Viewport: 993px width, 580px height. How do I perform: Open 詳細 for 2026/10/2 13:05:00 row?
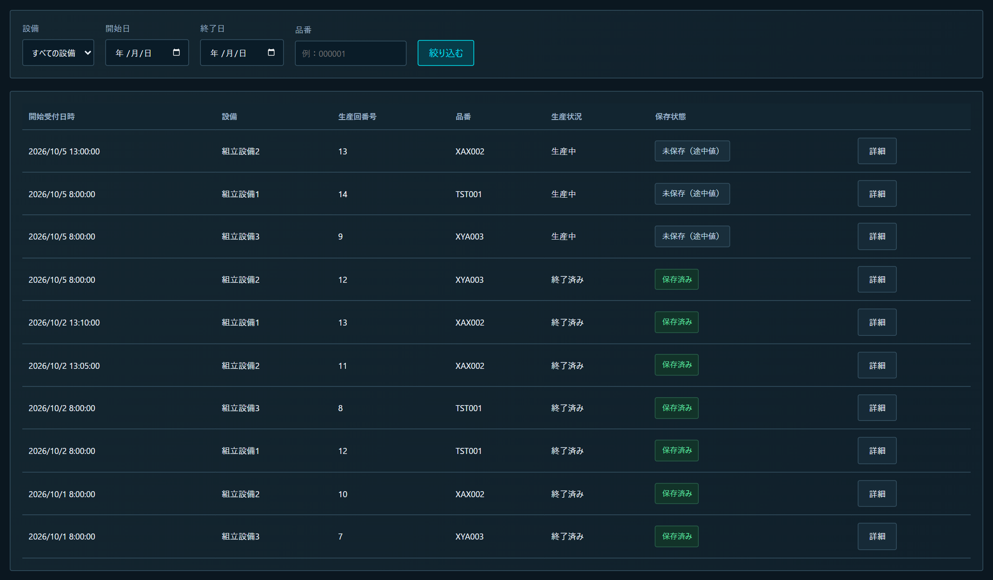877,365
